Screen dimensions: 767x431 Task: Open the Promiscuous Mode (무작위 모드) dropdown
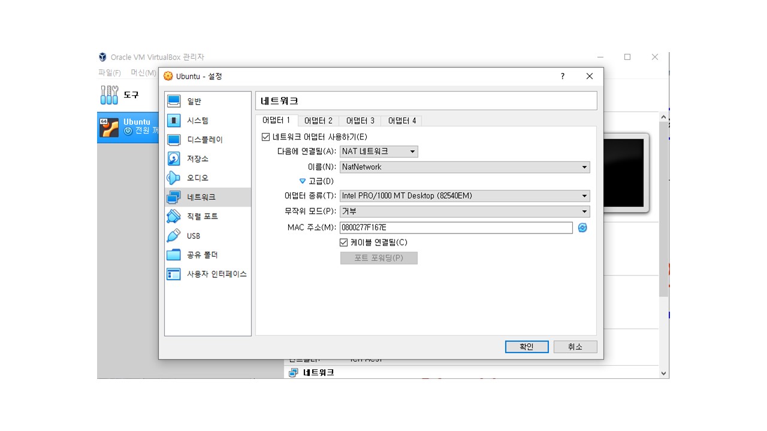pos(465,211)
